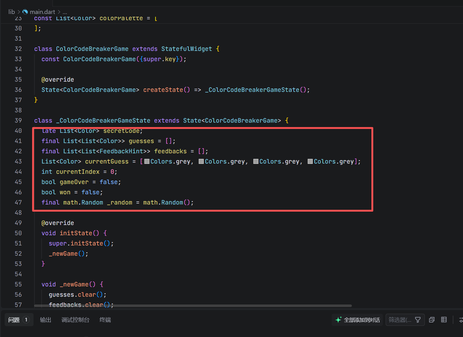Open the 终端 terminal tab
This screenshot has height=337, width=463.
click(x=105, y=320)
